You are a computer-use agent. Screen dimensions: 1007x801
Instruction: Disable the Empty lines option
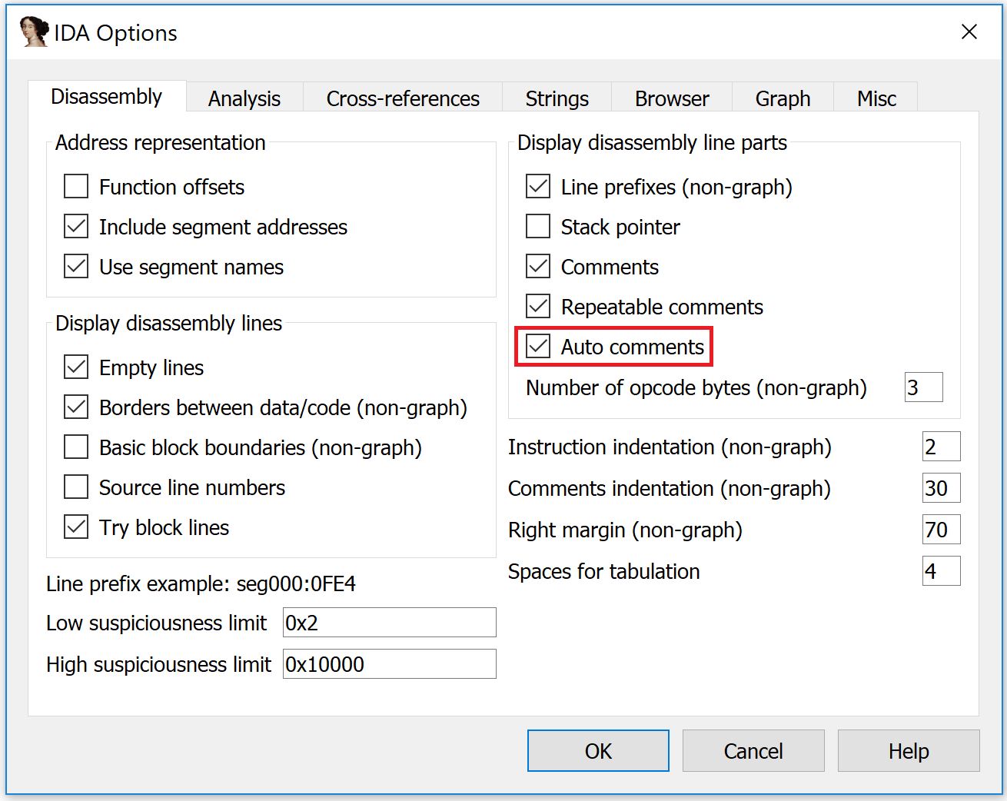(x=76, y=367)
